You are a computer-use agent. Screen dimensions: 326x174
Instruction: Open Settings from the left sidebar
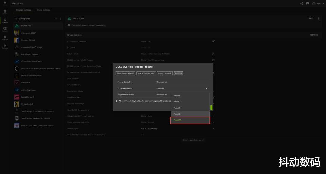[5, 46]
